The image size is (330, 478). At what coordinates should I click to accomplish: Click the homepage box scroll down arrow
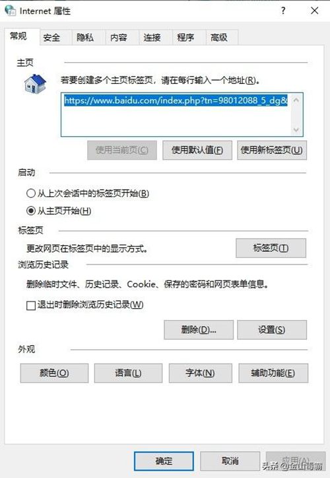tap(296, 130)
